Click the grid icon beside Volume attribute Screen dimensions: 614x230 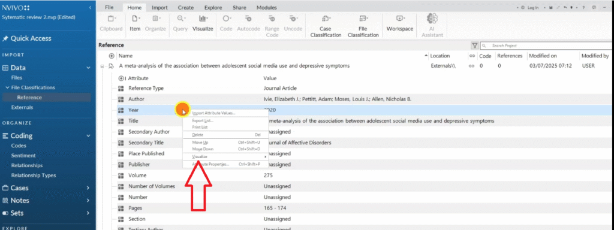[121, 175]
